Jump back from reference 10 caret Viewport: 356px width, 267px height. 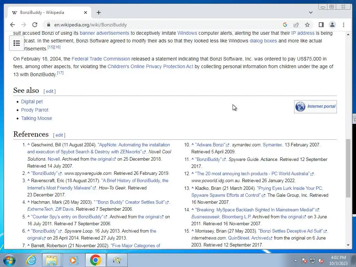tap(193, 145)
